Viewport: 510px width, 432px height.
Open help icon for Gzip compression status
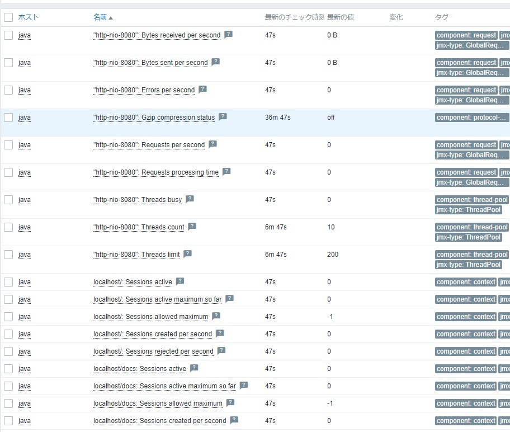(x=223, y=117)
